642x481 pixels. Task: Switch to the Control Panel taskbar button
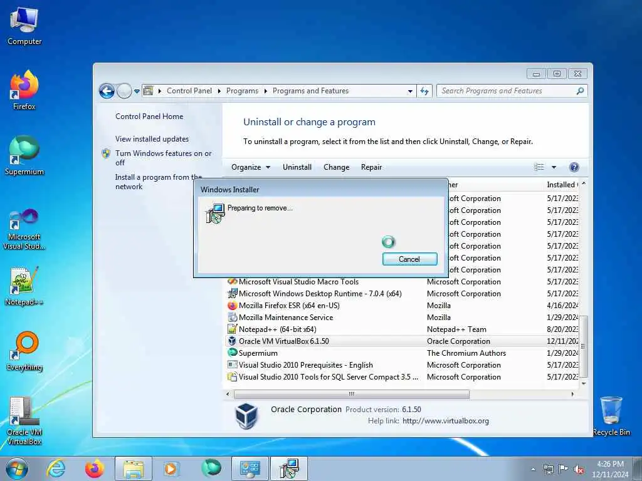250,468
